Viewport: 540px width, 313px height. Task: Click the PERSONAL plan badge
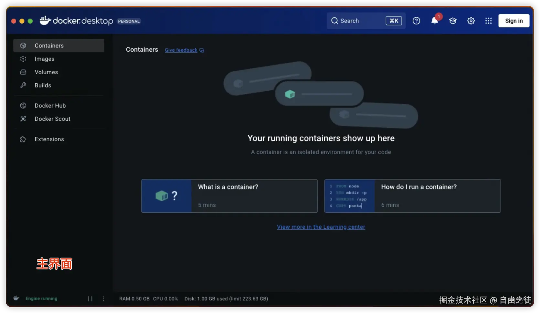point(129,21)
